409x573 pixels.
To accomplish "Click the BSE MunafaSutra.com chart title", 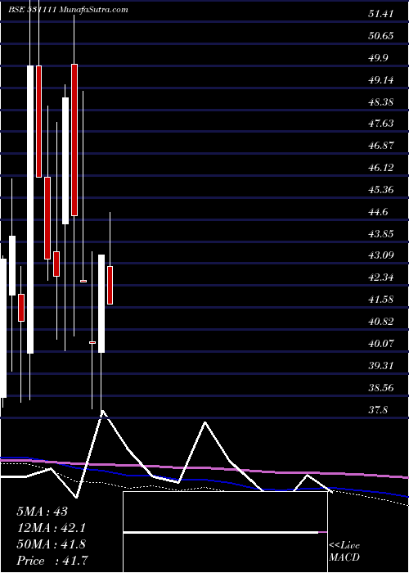I will [x=68, y=10].
